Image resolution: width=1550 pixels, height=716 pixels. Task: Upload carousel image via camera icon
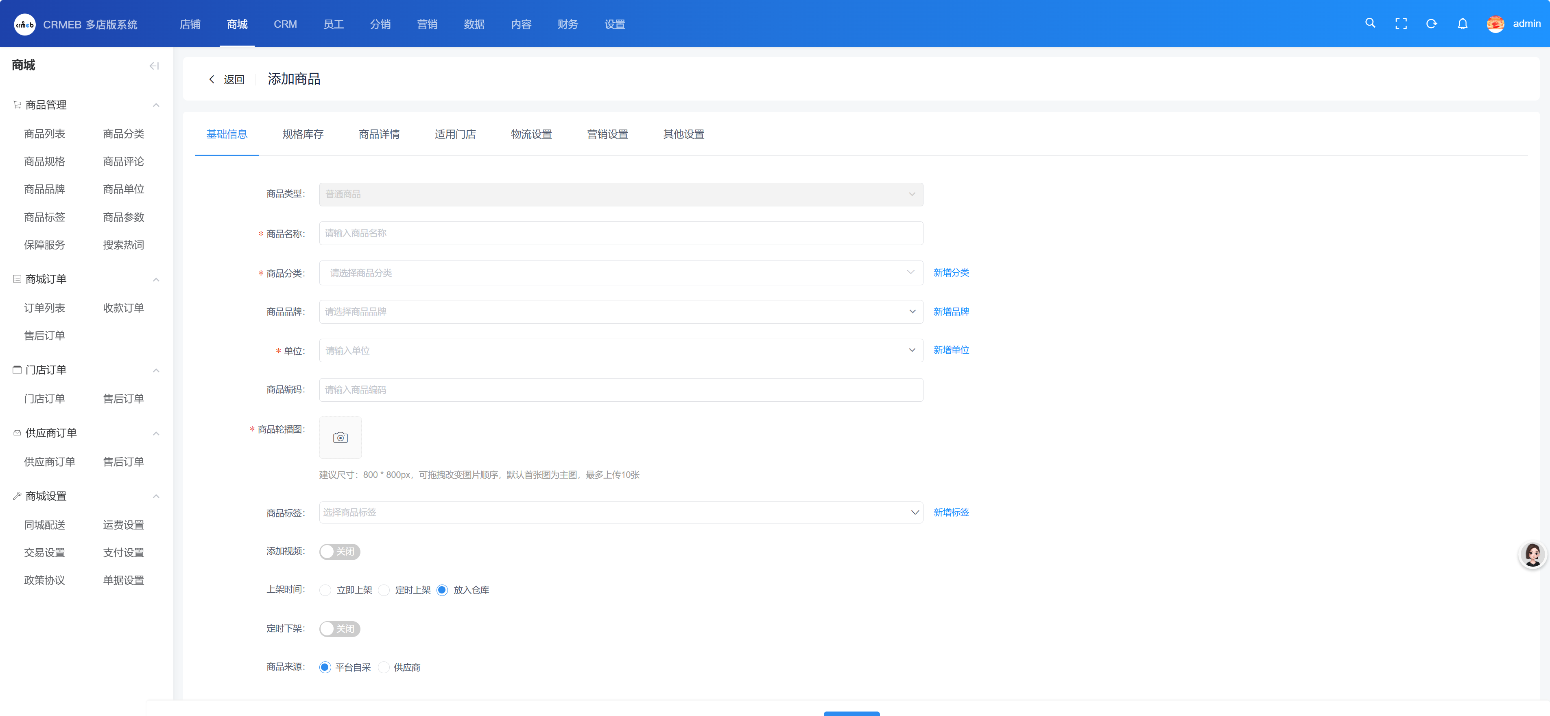340,438
